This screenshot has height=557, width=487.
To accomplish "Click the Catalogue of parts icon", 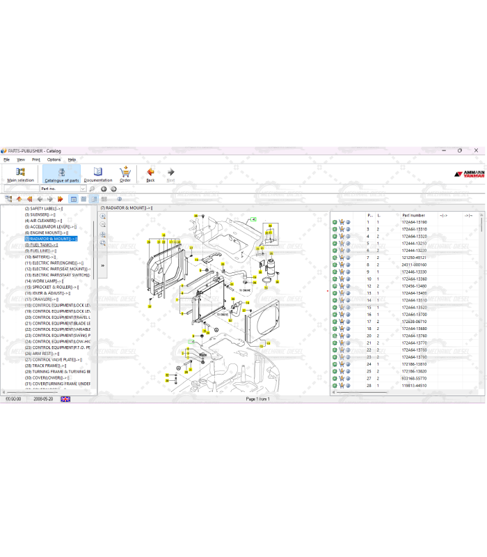I will [x=61, y=174].
